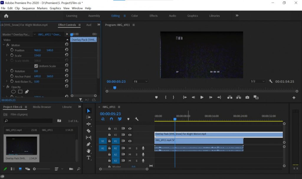Uncheck the Uniform Scale checkbox
302x179 pixels.
pyautogui.click(x=37, y=66)
